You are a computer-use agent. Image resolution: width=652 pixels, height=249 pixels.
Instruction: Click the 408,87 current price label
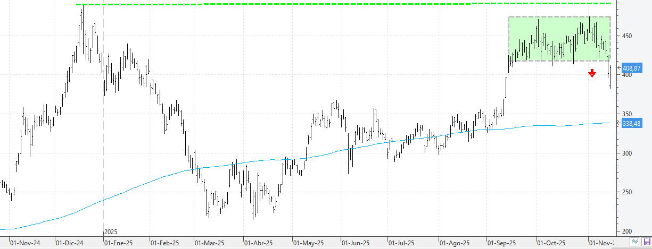[x=630, y=68]
